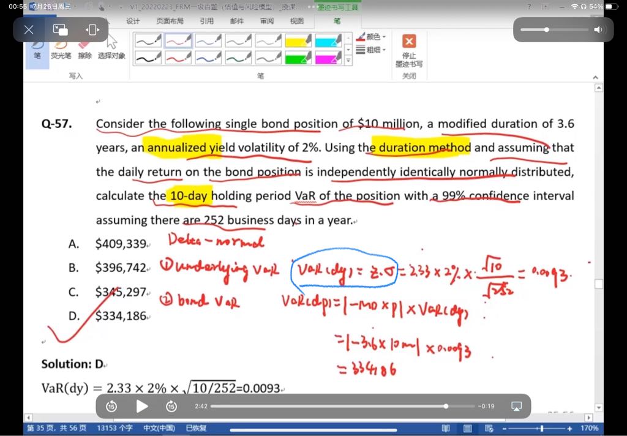This screenshot has height=436, width=627.
Task: Open AirPlay output options
Action: 516,406
